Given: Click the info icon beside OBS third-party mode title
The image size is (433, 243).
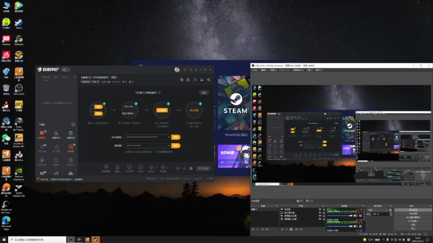Looking at the screenshot, I should pyautogui.click(x=159, y=92).
